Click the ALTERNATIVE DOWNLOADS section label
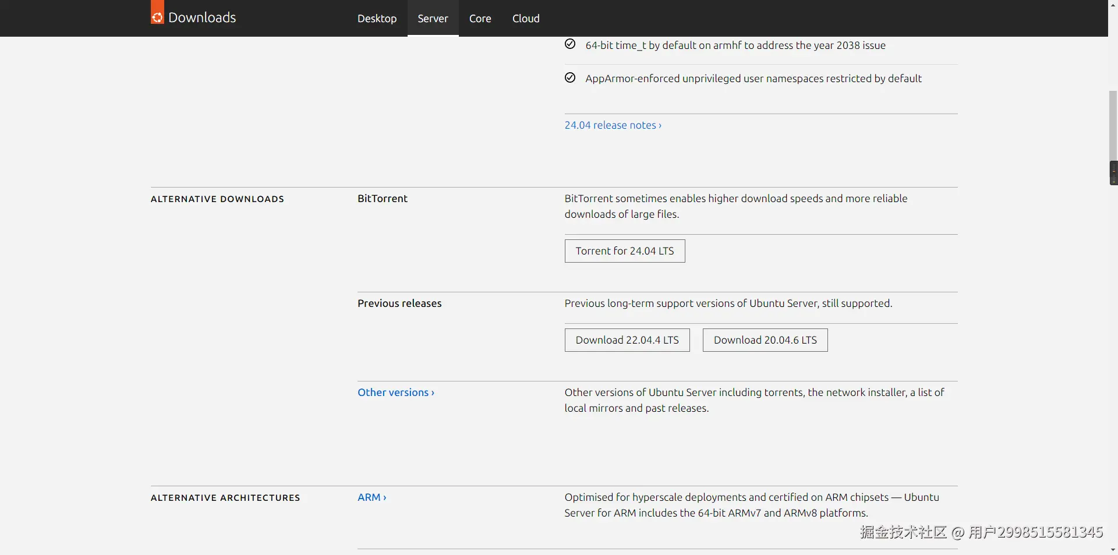Viewport: 1118px width, 555px height. (x=217, y=199)
